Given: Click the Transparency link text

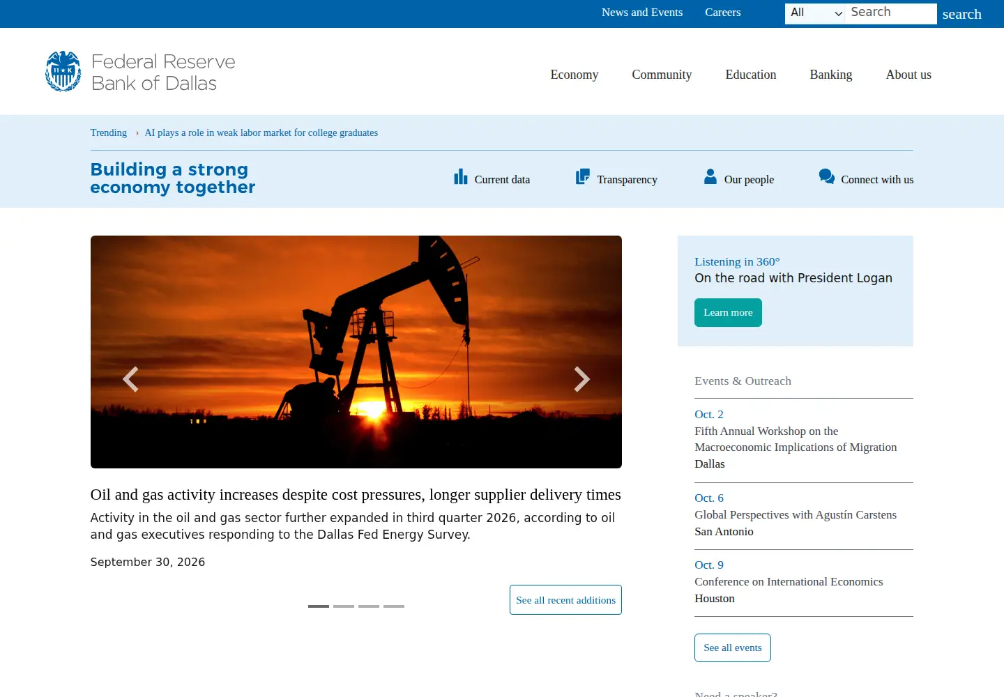Looking at the screenshot, I should click(x=627, y=179).
